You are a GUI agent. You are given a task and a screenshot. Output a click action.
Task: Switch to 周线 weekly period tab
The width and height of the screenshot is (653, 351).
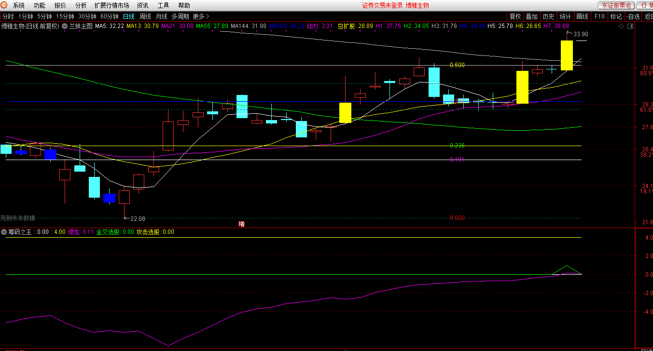coord(145,16)
